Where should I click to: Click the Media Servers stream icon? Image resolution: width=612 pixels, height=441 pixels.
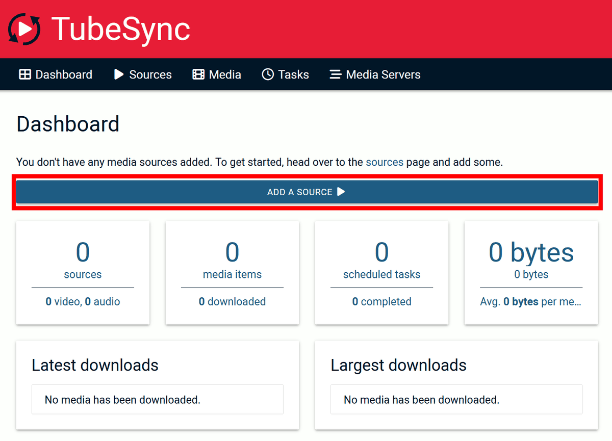pyautogui.click(x=335, y=74)
